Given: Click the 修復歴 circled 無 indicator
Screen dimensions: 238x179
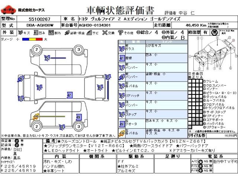Looking at the screenshot, I should point(213,32).
